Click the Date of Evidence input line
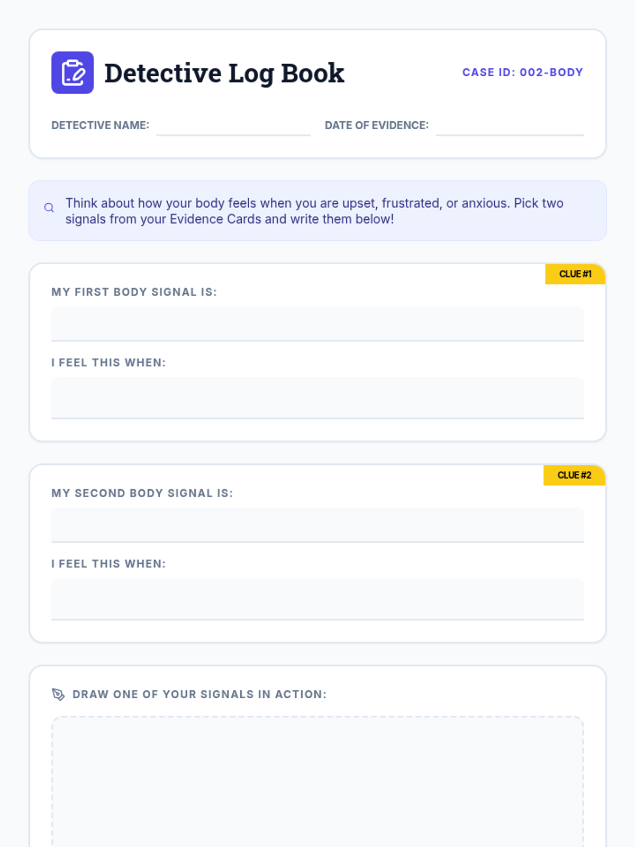635x847 pixels. 510,127
